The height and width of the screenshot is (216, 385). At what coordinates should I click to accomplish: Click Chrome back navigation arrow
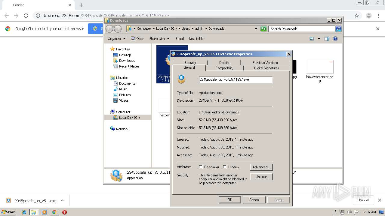pos(7,16)
